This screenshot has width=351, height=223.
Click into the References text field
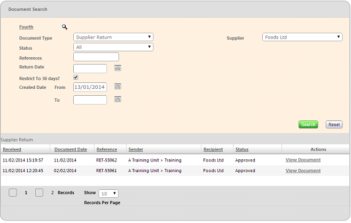pyautogui.click(x=96, y=57)
